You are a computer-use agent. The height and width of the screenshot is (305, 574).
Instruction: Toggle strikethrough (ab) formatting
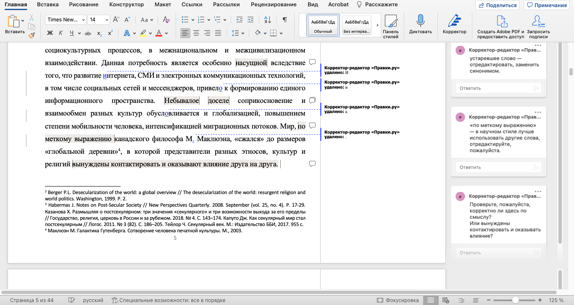tap(88, 33)
